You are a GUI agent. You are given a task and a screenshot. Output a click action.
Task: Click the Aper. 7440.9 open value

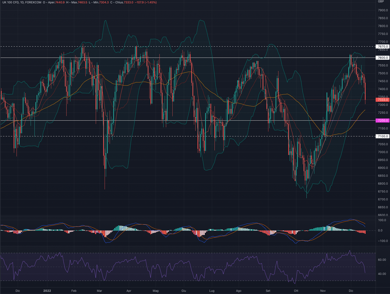(56, 2)
